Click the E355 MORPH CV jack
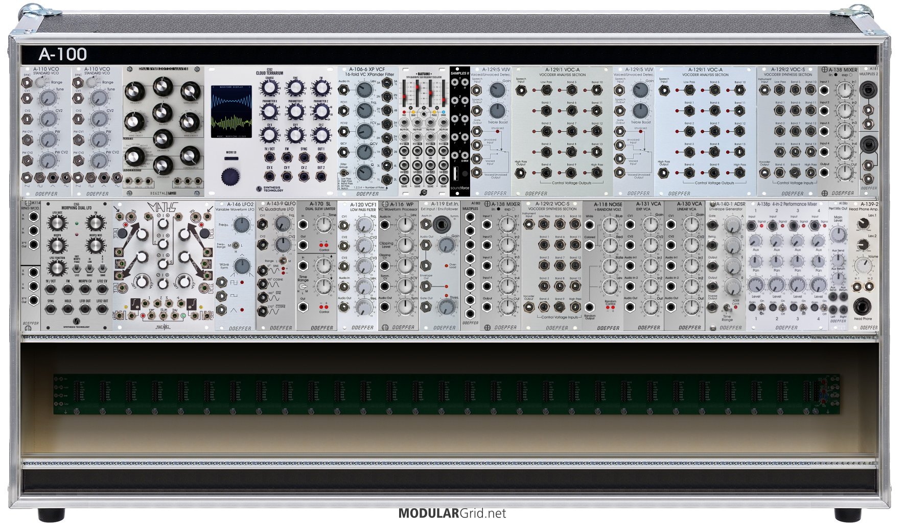This screenshot has width=905, height=524. point(85,290)
